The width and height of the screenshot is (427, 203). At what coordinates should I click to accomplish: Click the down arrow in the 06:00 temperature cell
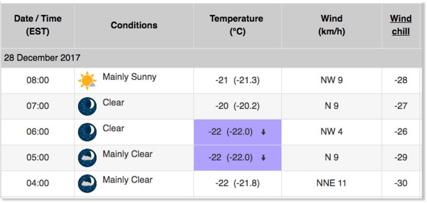tap(263, 132)
